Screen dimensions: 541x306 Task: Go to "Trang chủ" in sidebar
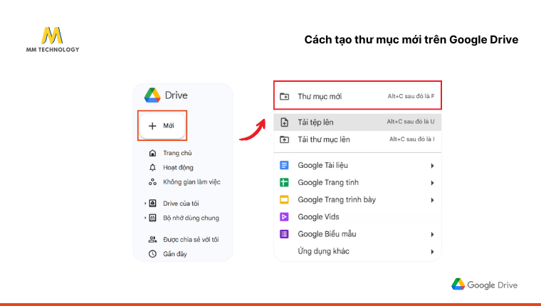click(177, 153)
